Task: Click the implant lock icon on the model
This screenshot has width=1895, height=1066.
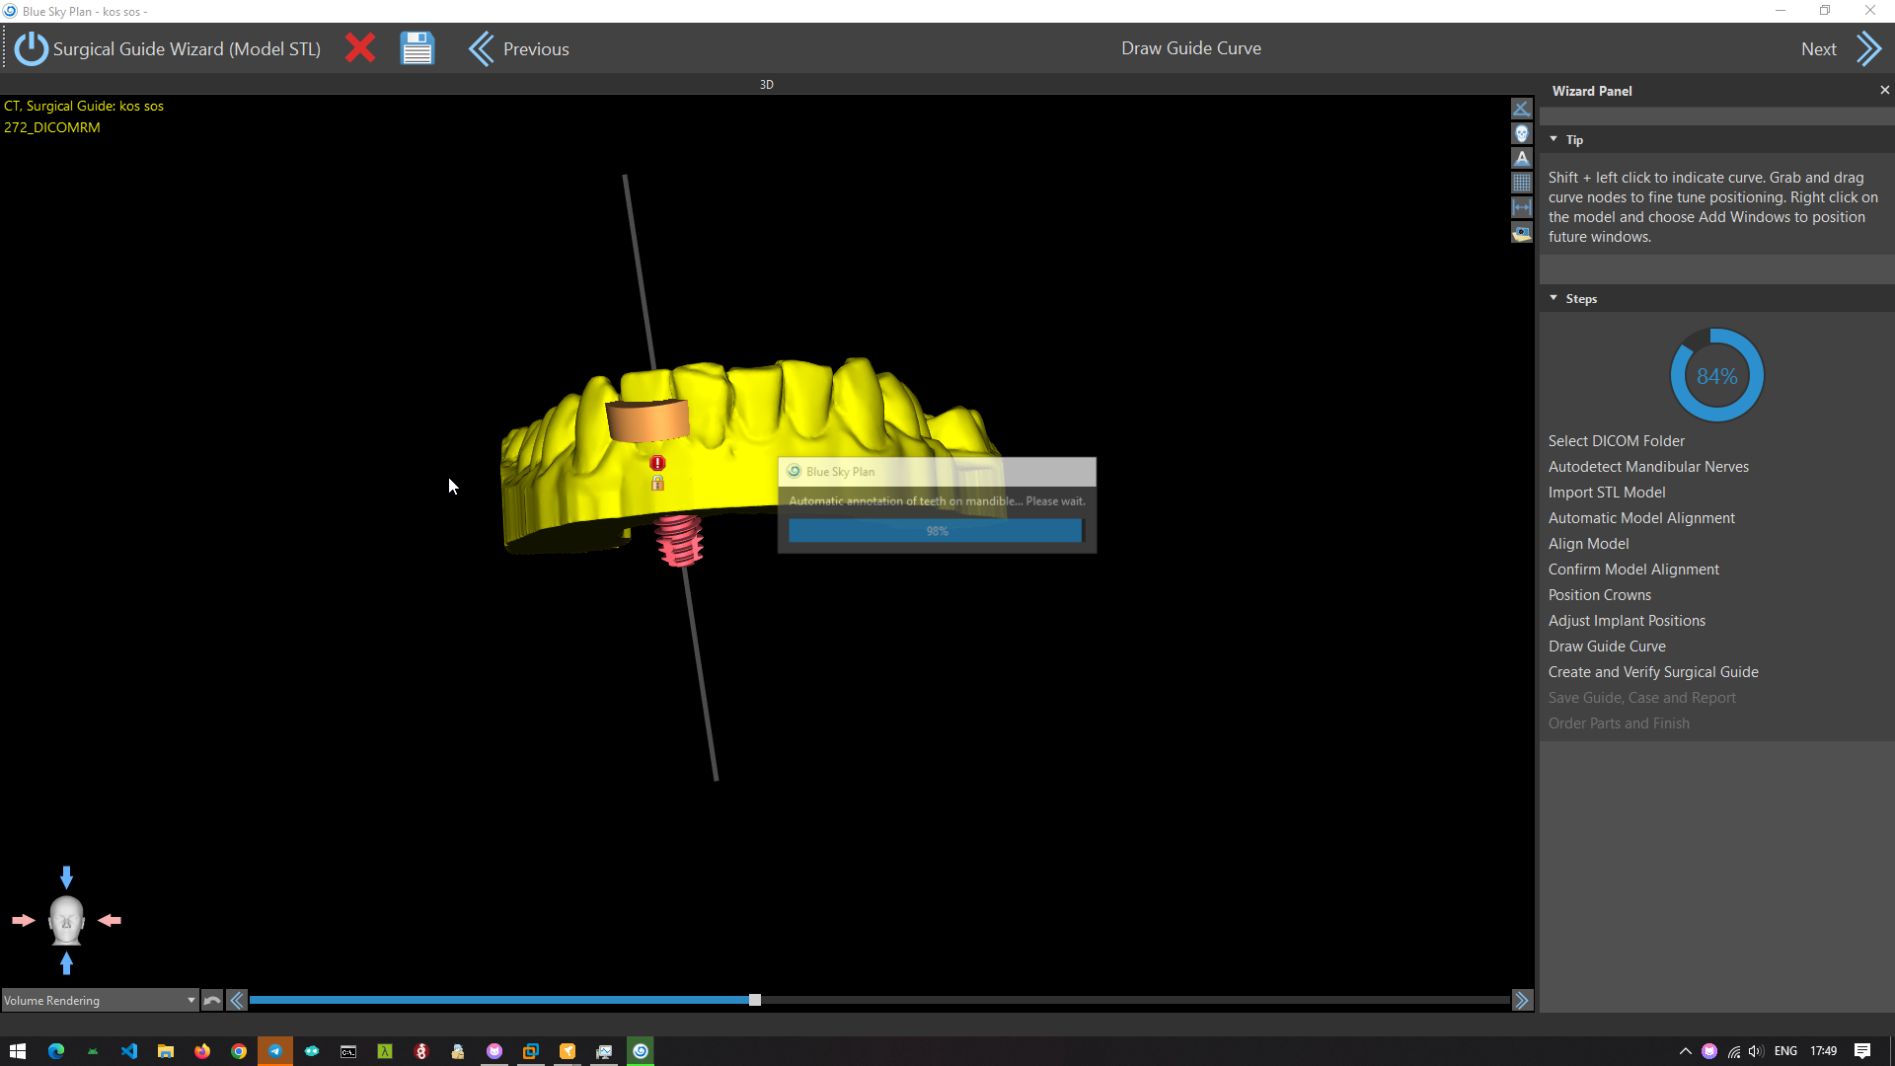Action: click(x=657, y=484)
